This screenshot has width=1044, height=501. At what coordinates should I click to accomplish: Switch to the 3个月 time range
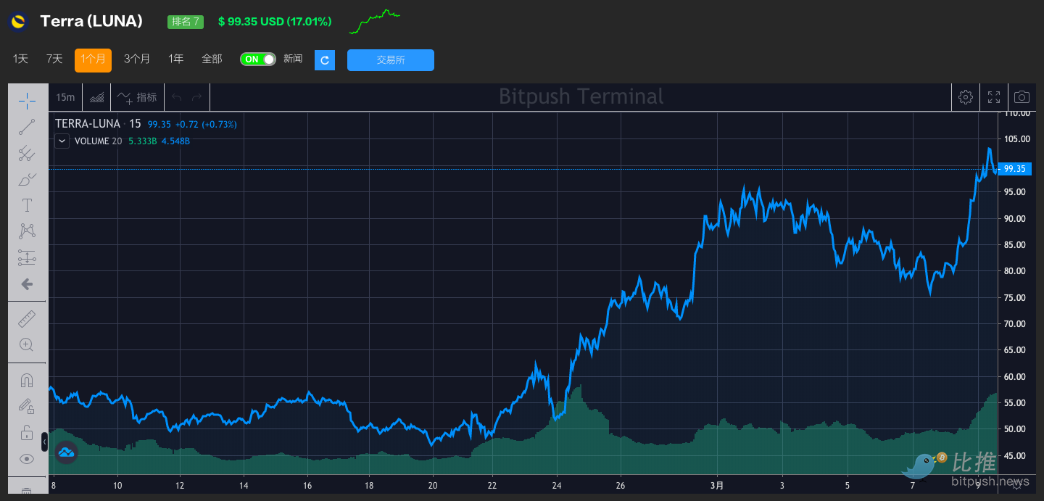(x=137, y=59)
